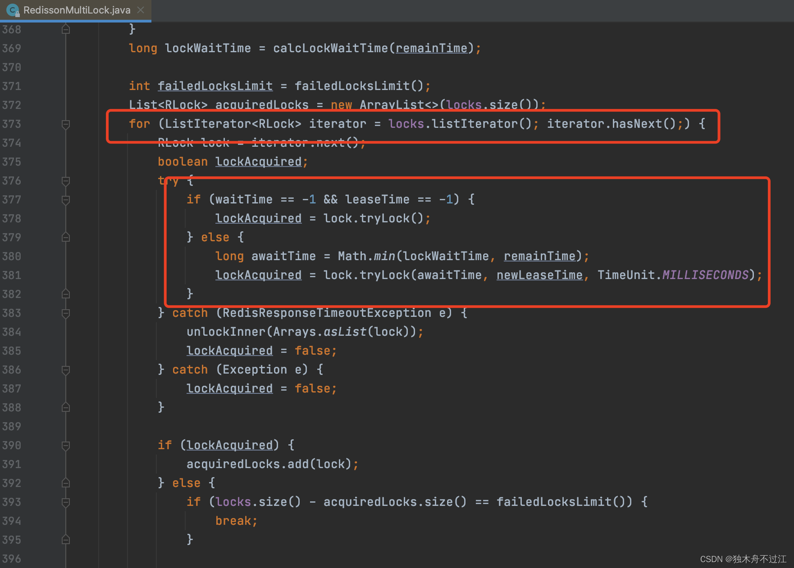Viewport: 794px width, 568px height.
Task: Select the RedissonMultiLock.java editor tab
Action: [76, 10]
